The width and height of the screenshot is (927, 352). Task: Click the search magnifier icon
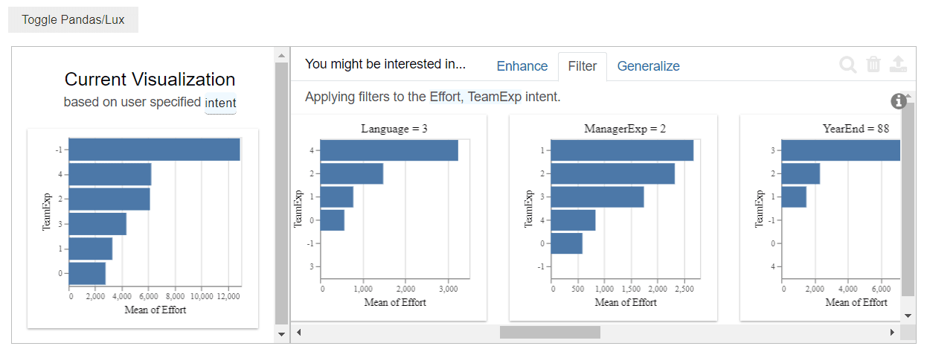(848, 65)
